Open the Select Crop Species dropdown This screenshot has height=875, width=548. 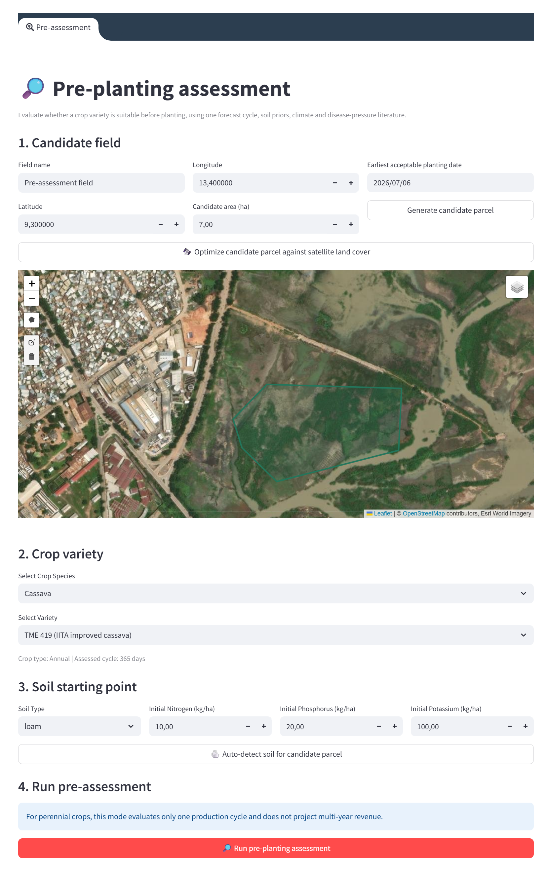[276, 593]
